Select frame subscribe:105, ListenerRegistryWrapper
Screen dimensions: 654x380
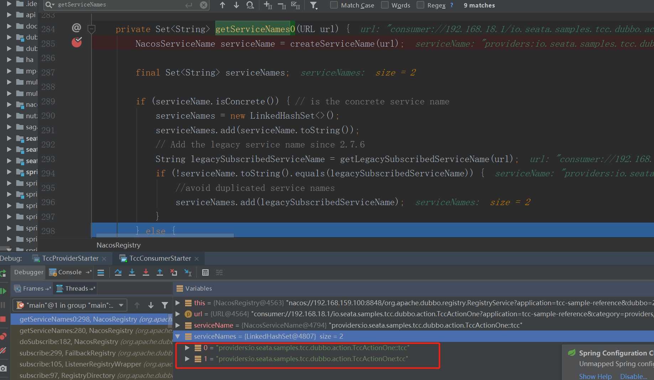[x=92, y=364]
